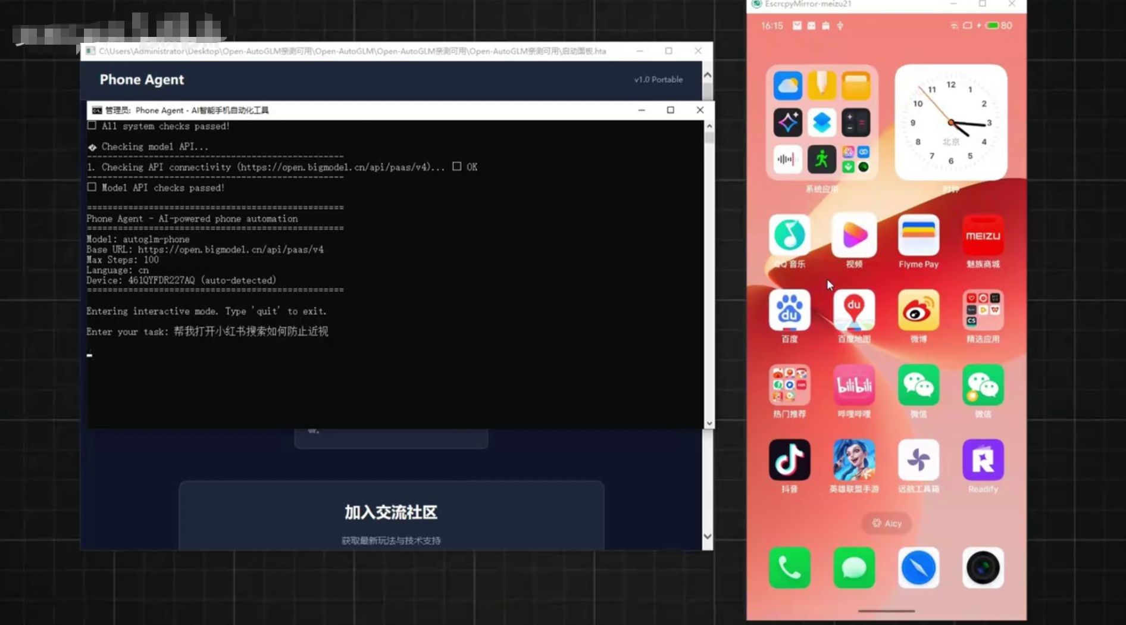1126x625 pixels.
Task: Click the console window scrollbar down arrow
Action: pyautogui.click(x=709, y=423)
